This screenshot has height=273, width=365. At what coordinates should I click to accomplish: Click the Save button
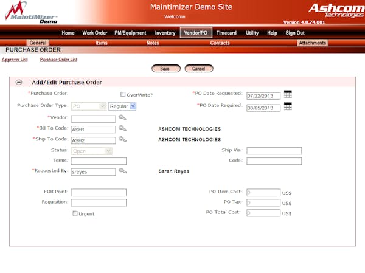point(166,69)
